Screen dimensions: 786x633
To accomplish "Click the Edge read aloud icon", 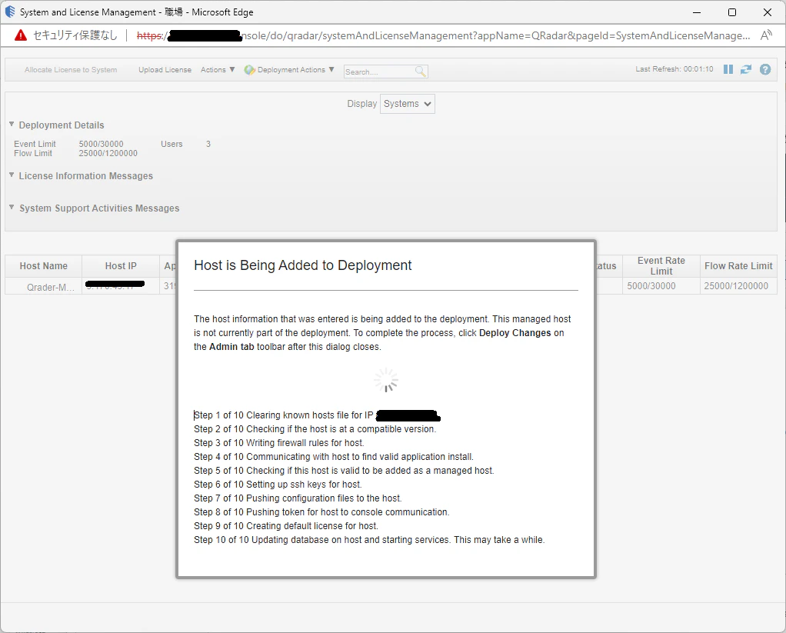I will 766,35.
